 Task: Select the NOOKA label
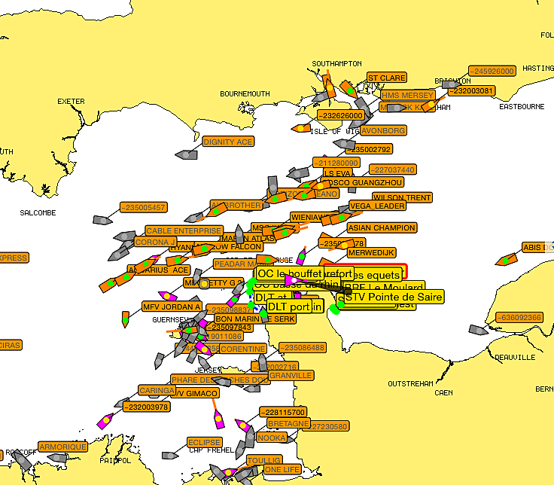[x=272, y=438]
